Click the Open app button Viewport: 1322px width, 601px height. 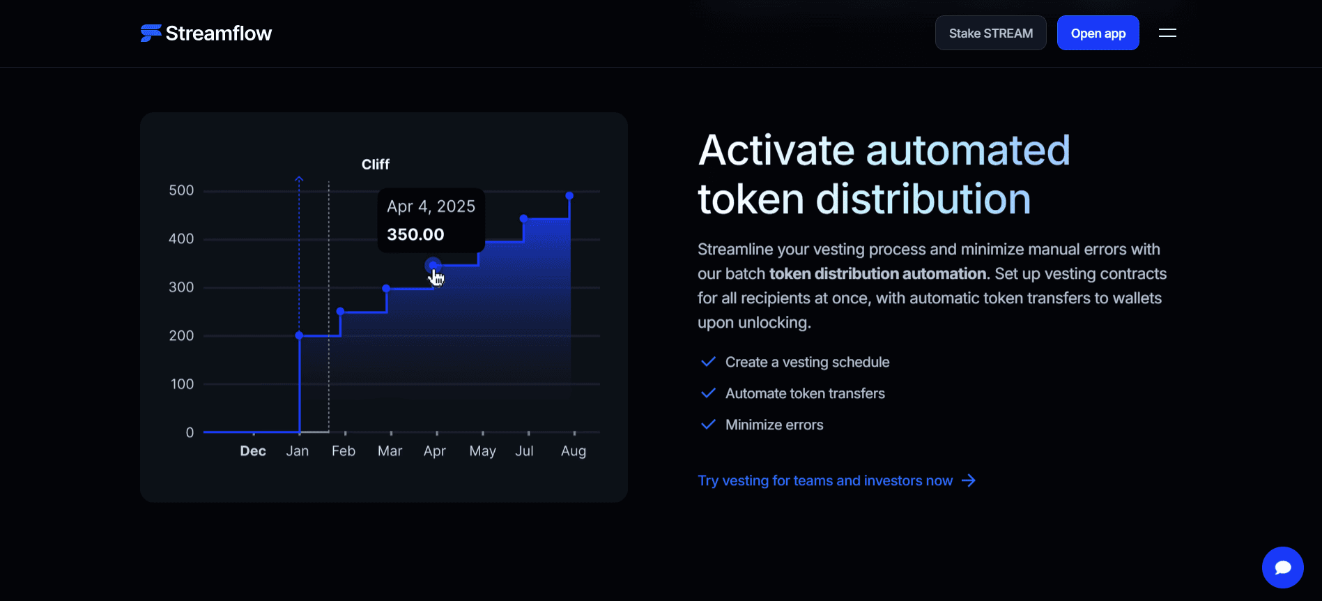1098,33
